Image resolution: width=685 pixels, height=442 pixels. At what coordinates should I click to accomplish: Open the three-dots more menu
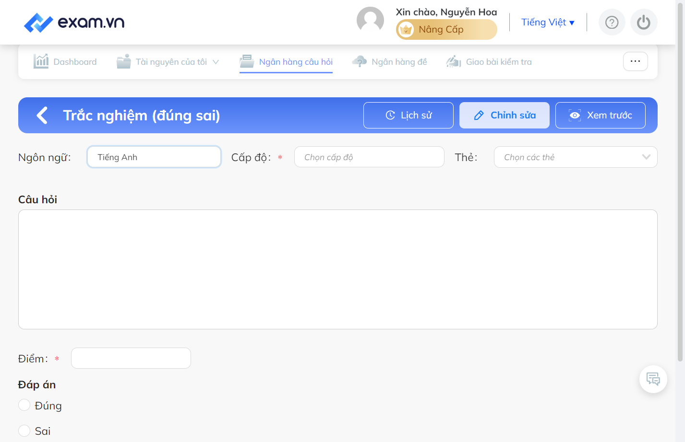pyautogui.click(x=636, y=61)
